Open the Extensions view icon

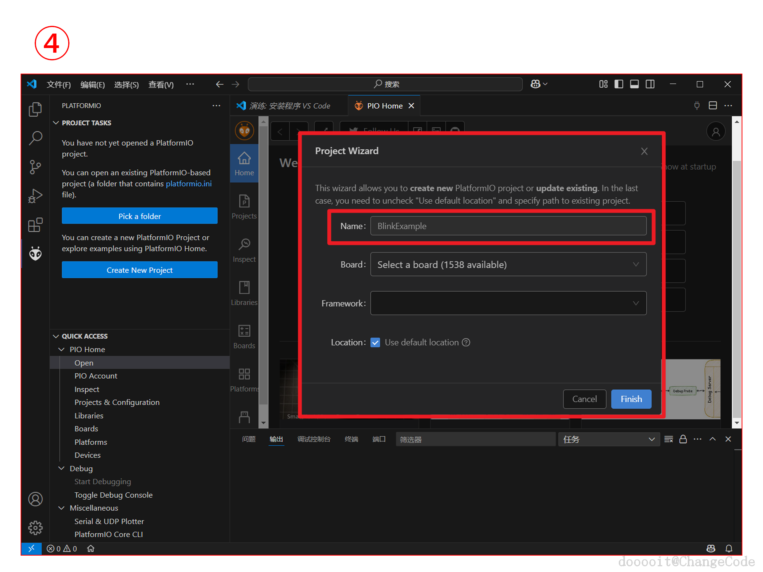pyautogui.click(x=35, y=225)
